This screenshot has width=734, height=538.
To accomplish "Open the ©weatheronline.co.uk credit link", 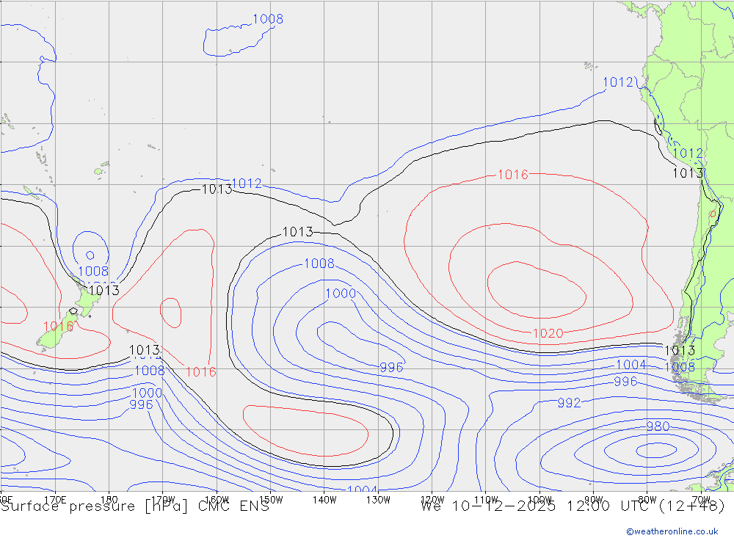I will [672, 531].
